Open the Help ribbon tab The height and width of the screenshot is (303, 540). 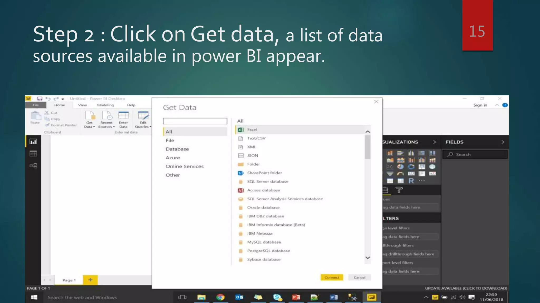131,105
